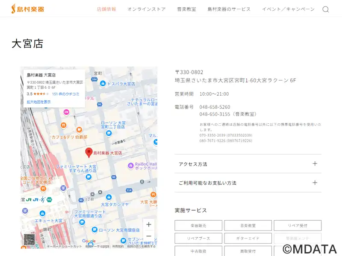This screenshot has height=256, width=342.
Task: Click the ギターエイド service button
Action: (x=248, y=239)
